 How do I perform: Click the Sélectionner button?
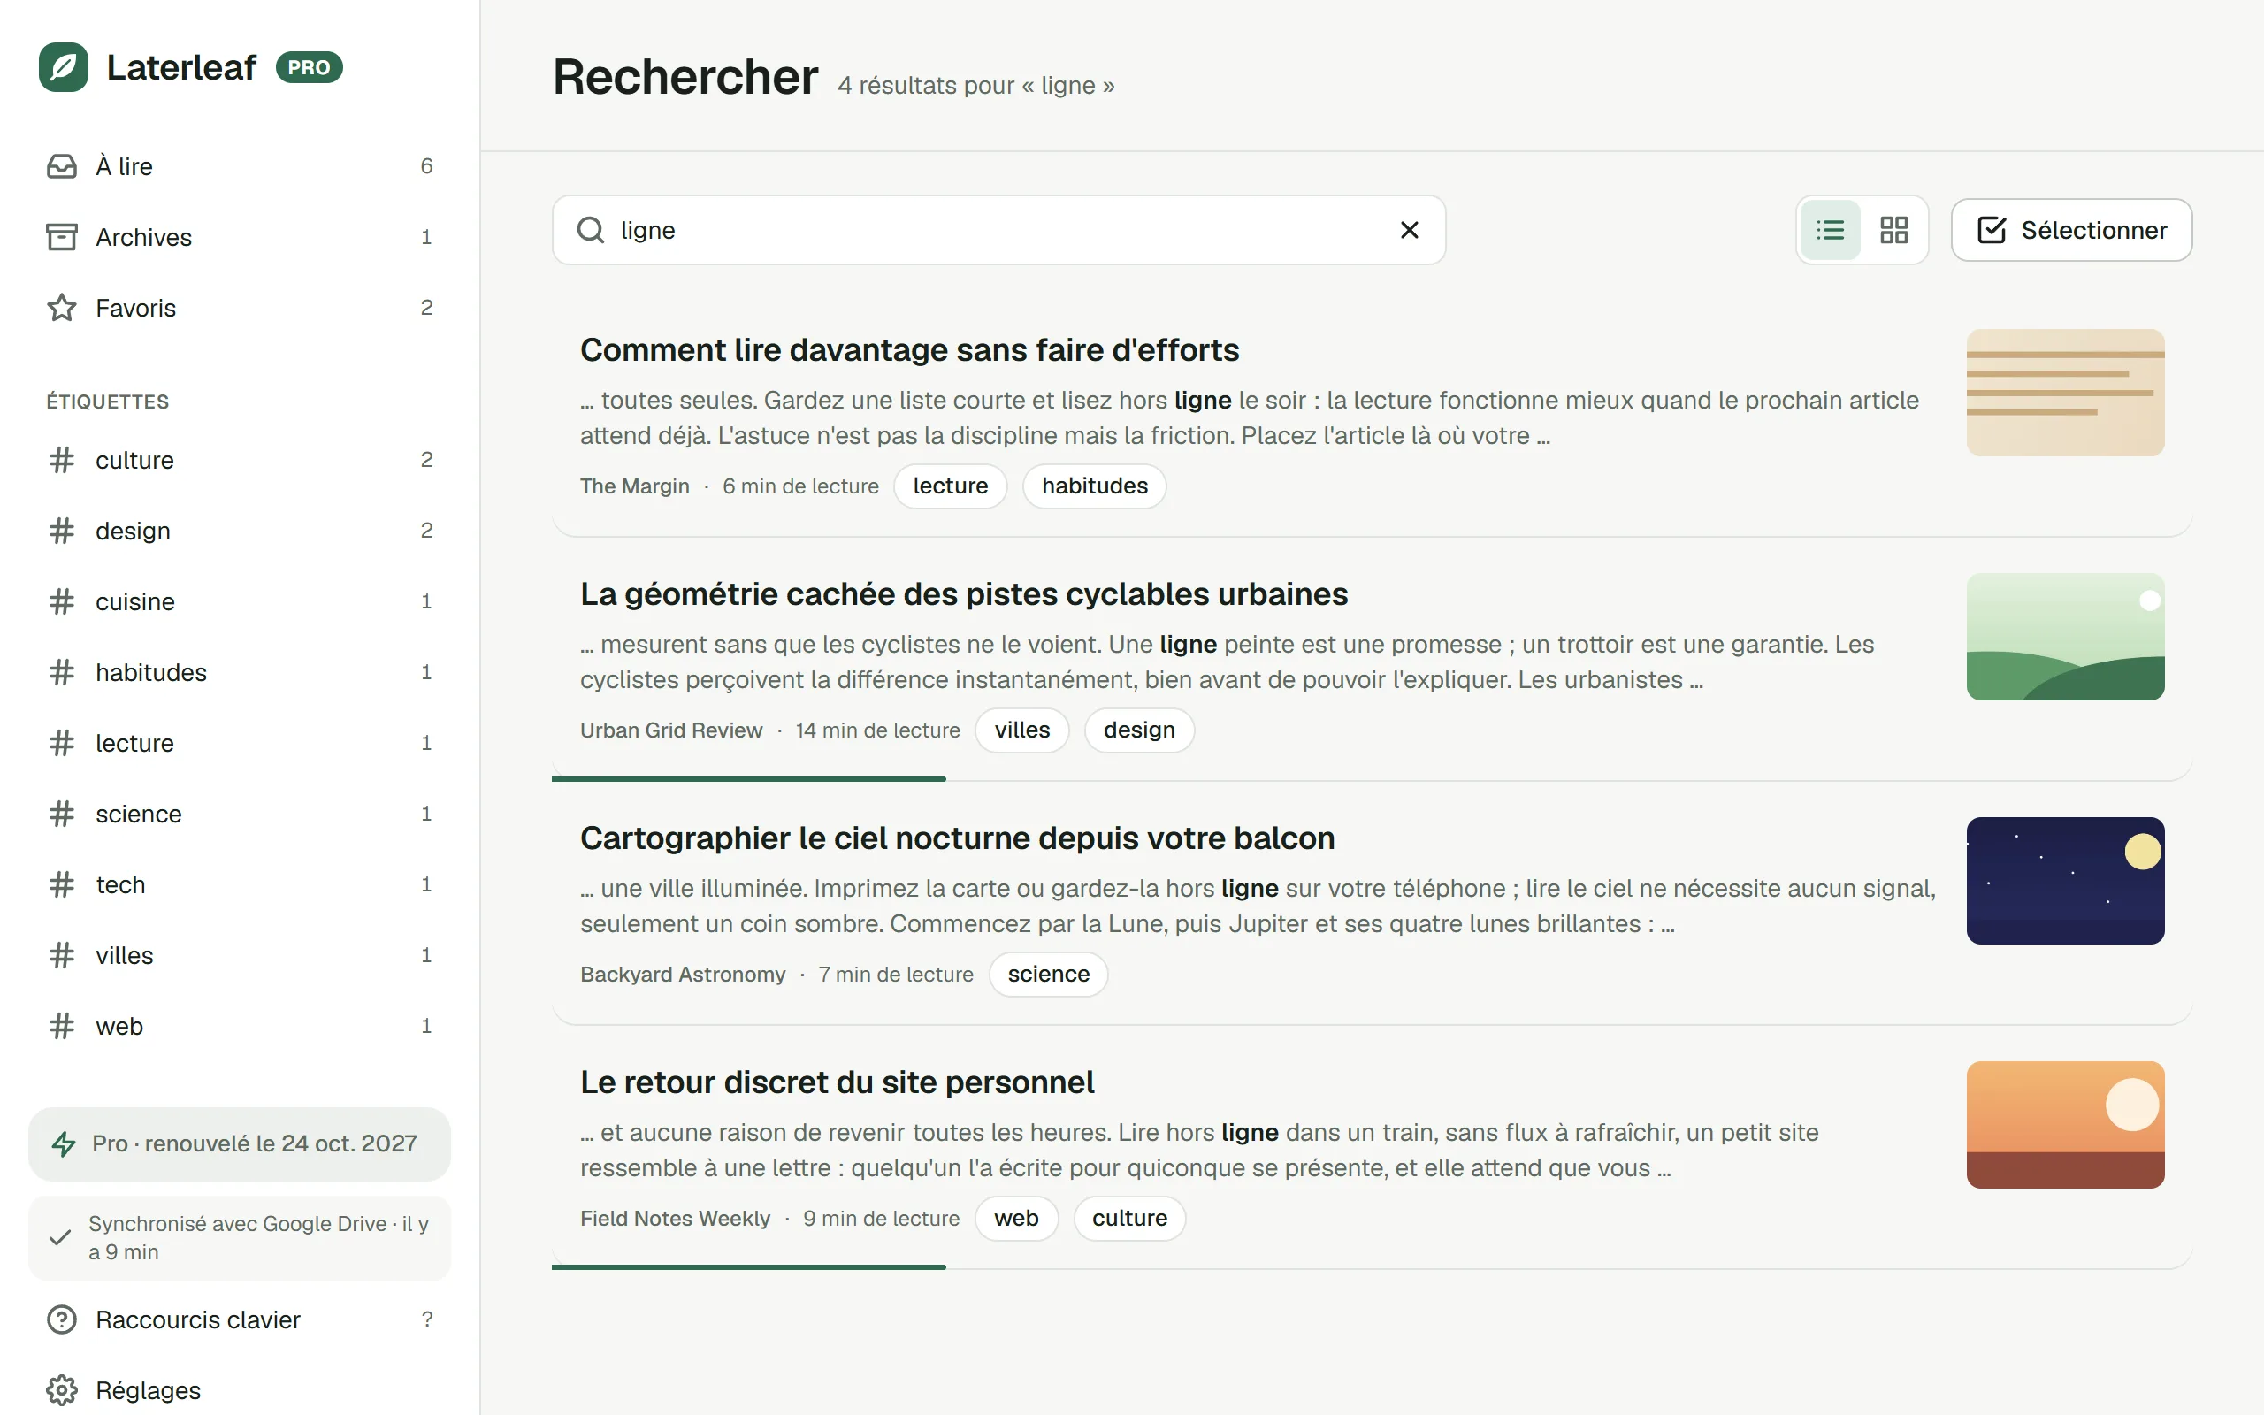click(x=2071, y=230)
